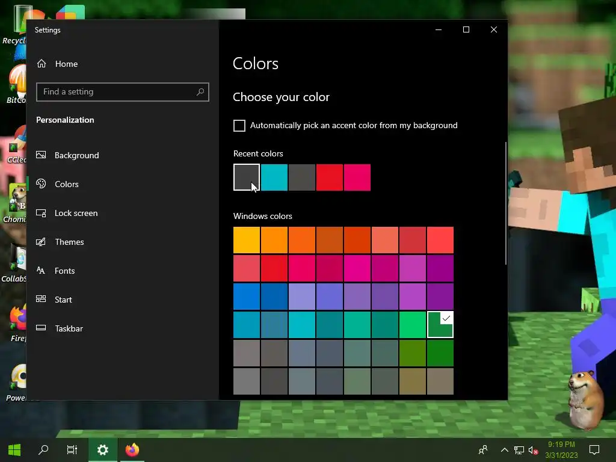Click the clock showing 9:19 PM
The image size is (616, 462).
(x=561, y=445)
